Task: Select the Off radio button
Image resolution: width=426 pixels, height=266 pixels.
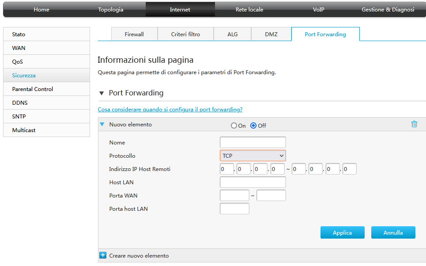Action: (x=253, y=125)
